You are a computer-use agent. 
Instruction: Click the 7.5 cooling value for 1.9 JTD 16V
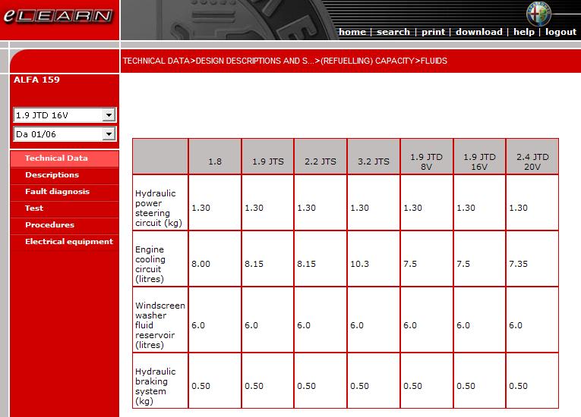click(x=463, y=264)
